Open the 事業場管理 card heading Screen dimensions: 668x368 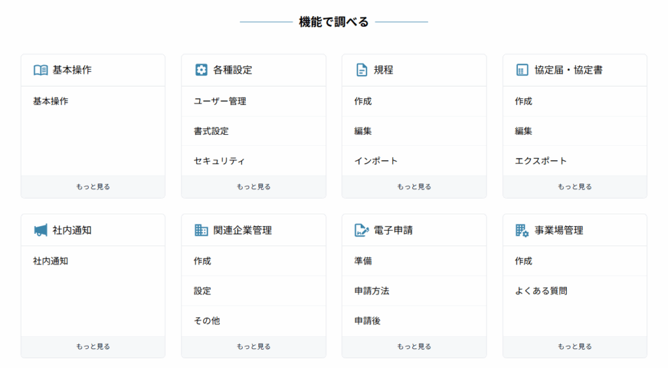(x=559, y=230)
